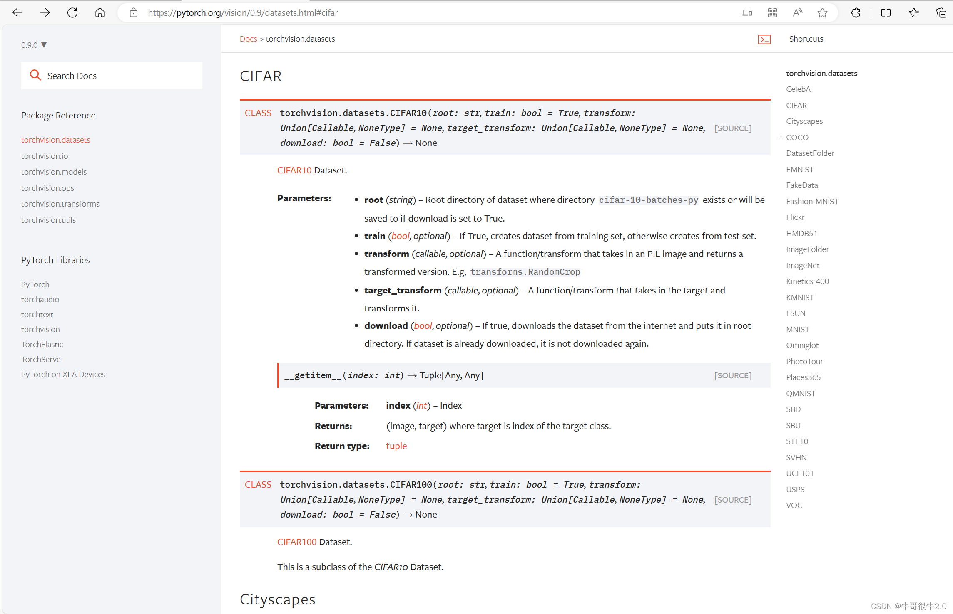Reload the page with refresh icon
The width and height of the screenshot is (953, 614).
click(x=72, y=12)
